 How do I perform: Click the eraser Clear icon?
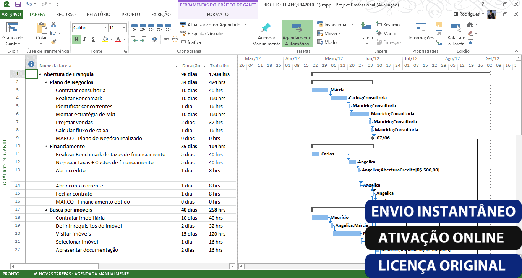coord(470,33)
